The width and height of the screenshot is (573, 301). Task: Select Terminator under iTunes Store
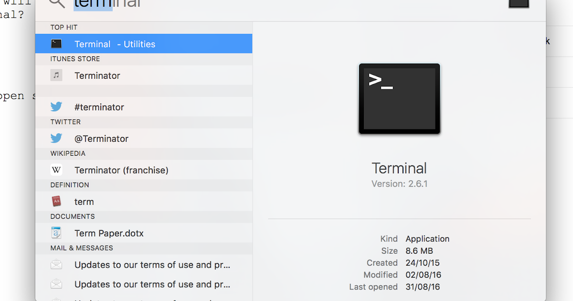(x=97, y=75)
